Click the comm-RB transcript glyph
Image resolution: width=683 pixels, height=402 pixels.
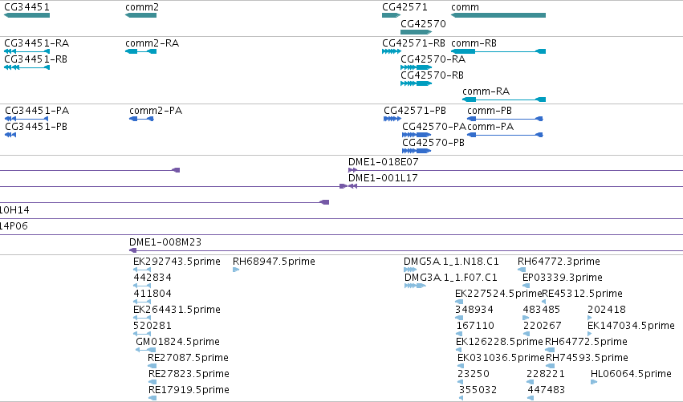tap(498, 51)
